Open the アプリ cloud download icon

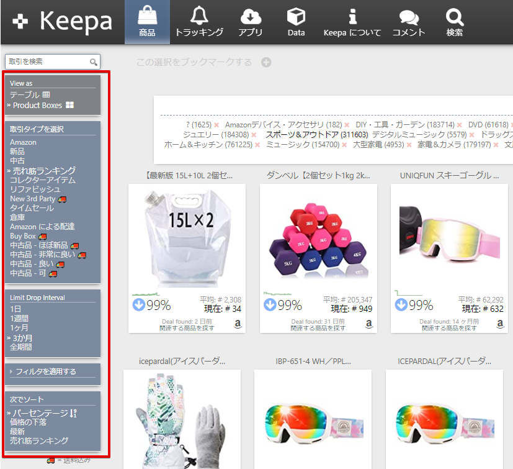click(x=251, y=22)
